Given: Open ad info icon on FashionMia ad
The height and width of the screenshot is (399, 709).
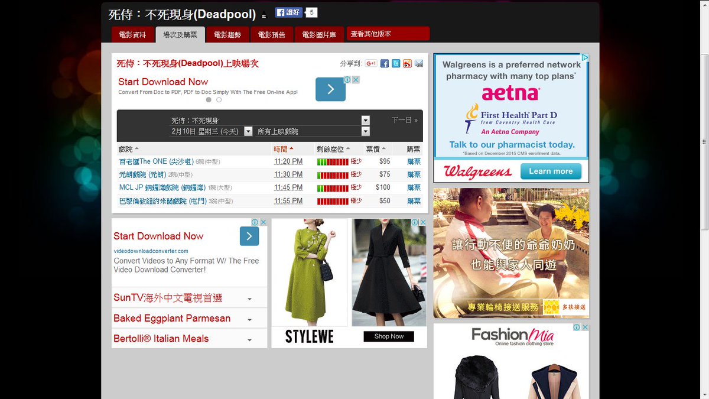Looking at the screenshot, I should pos(577,327).
